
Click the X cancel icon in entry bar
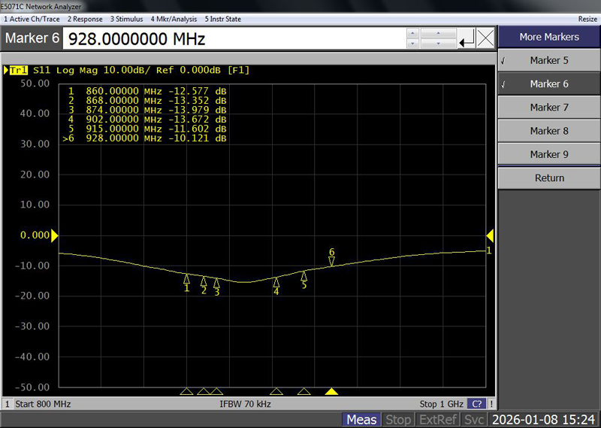coord(486,38)
